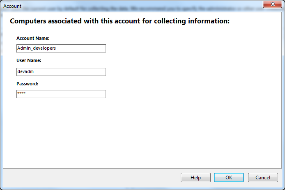Focus the User Name input field
285x190 pixels.
point(61,72)
